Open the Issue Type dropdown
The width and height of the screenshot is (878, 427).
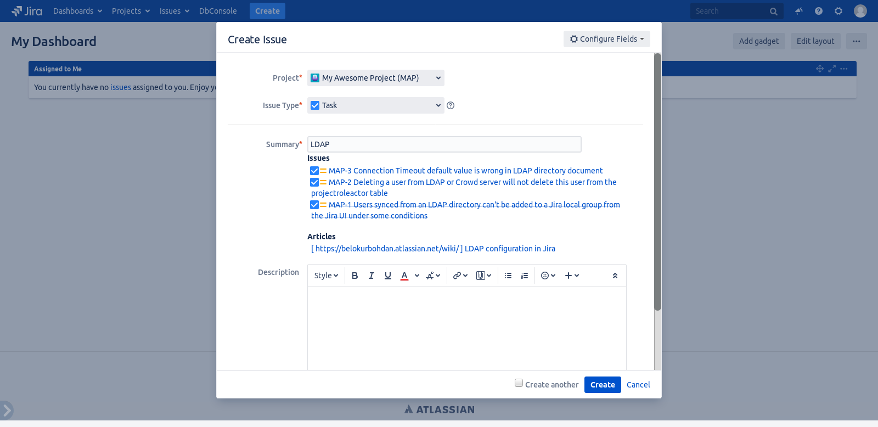click(376, 105)
